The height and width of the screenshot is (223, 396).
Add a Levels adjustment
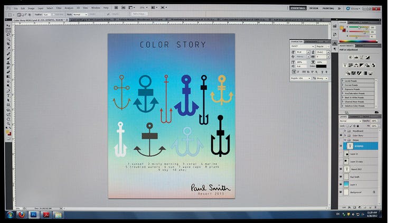(x=356, y=58)
